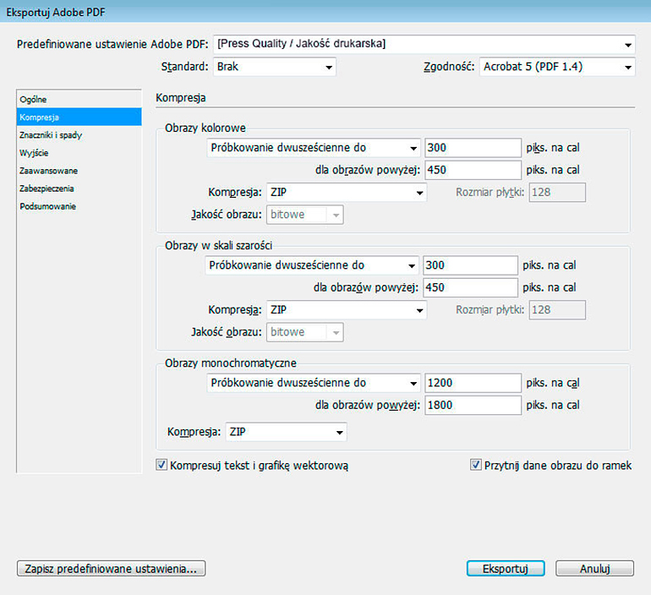Go to the Zaawansowane section

pos(79,171)
